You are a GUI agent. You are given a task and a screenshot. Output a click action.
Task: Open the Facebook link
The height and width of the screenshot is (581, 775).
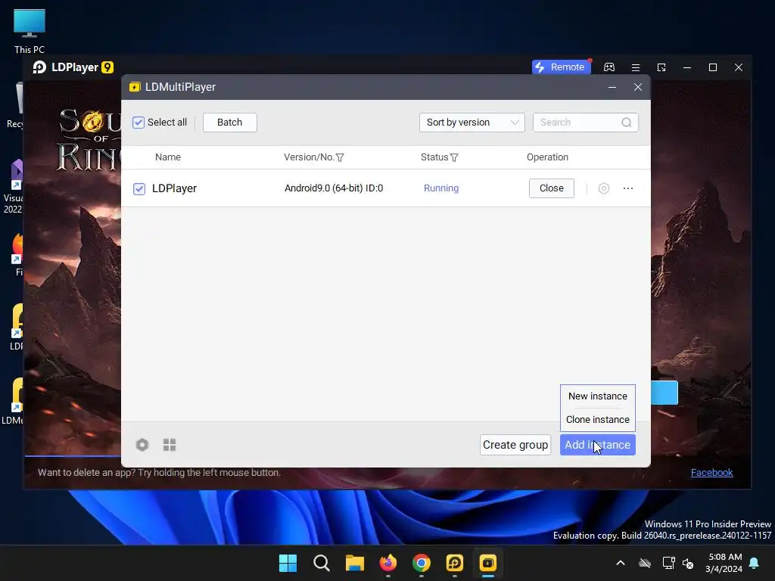[711, 472]
